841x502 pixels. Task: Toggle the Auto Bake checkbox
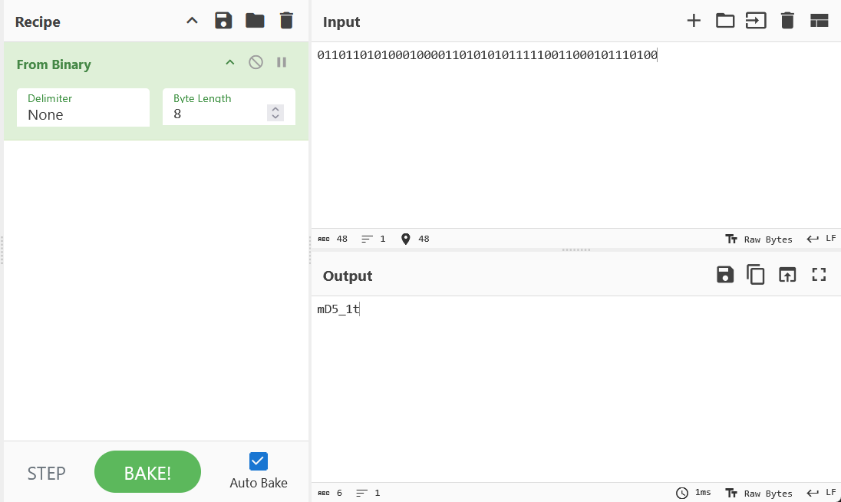click(259, 461)
